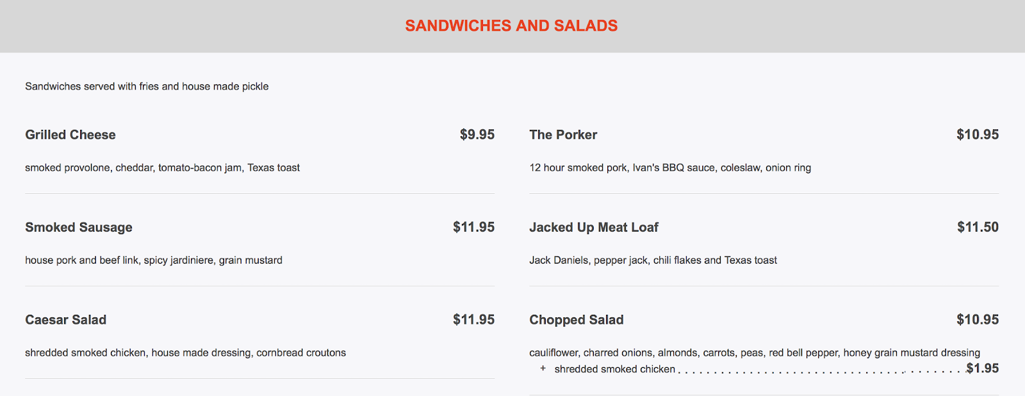Select the shredded smoked chicken add-on text
This screenshot has height=396, width=1025.
pos(614,369)
